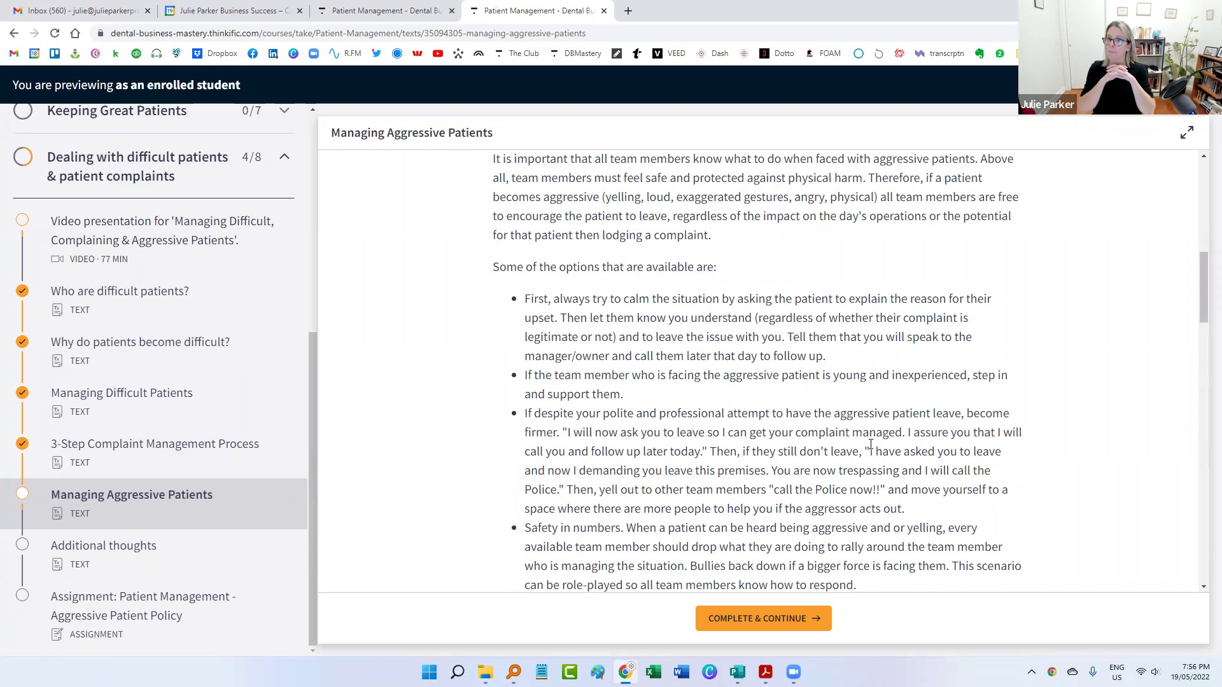Open the 3-Step Complaint Management Process lesson
1222x687 pixels.
[155, 443]
